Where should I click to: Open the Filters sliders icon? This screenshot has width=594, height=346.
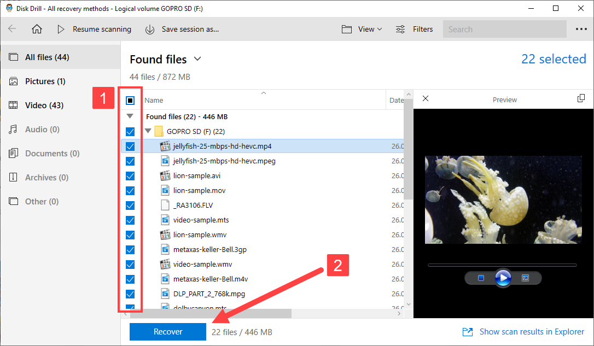click(x=400, y=29)
